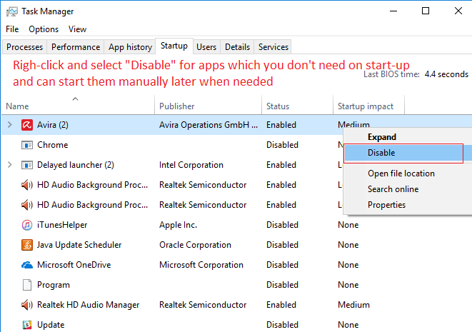Viewport: 472px width, 332px height.
Task: Click the Oracle Corporation publisher cell
Action: [x=195, y=245]
